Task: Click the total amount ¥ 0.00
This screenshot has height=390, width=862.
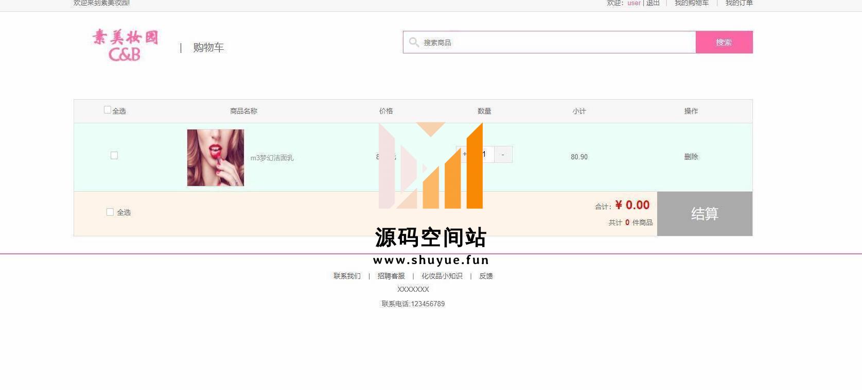Action: 632,205
